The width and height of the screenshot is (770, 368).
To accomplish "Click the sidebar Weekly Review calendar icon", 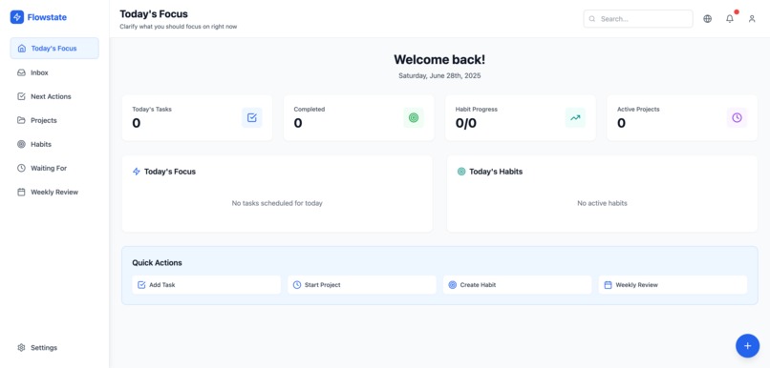I will [x=22, y=192].
